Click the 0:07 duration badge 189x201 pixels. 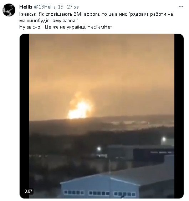[x=28, y=191]
